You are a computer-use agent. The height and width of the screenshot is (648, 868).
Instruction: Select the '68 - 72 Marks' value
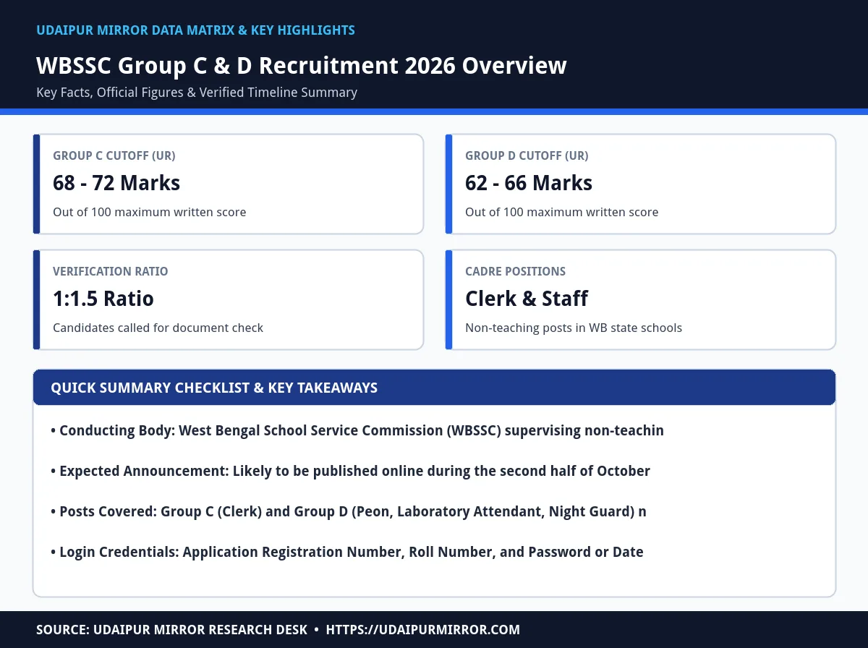pyautogui.click(x=116, y=183)
